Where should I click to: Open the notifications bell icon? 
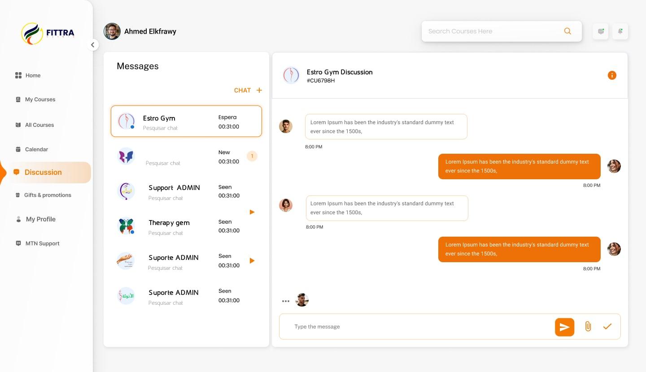pyautogui.click(x=620, y=31)
